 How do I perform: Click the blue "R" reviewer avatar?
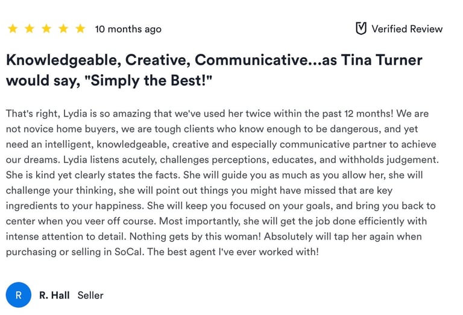click(19, 295)
